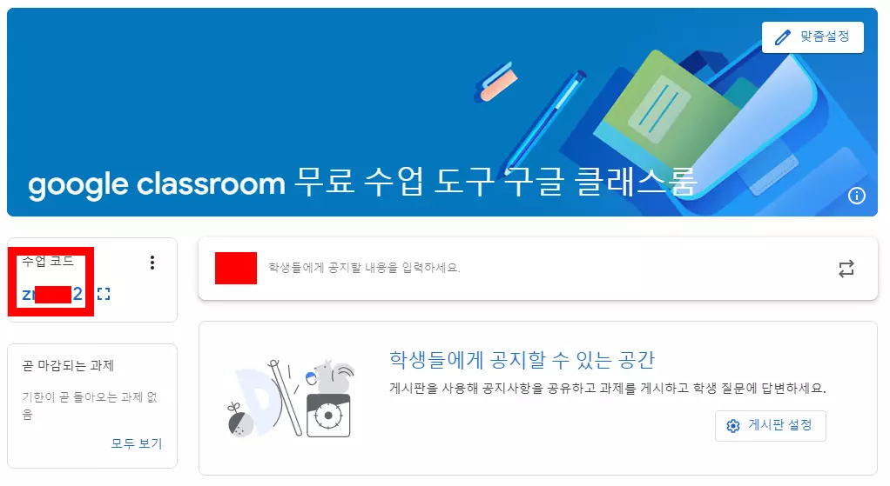890x486 pixels.
Task: Click the red profile avatar square
Action: click(x=235, y=268)
